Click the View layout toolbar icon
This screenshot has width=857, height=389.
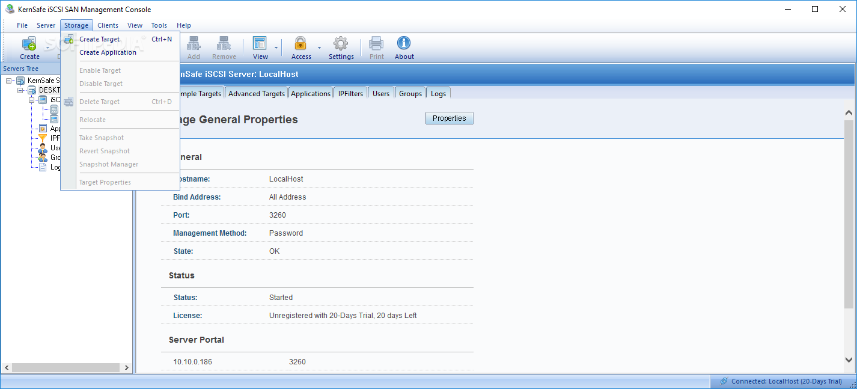pos(260,43)
